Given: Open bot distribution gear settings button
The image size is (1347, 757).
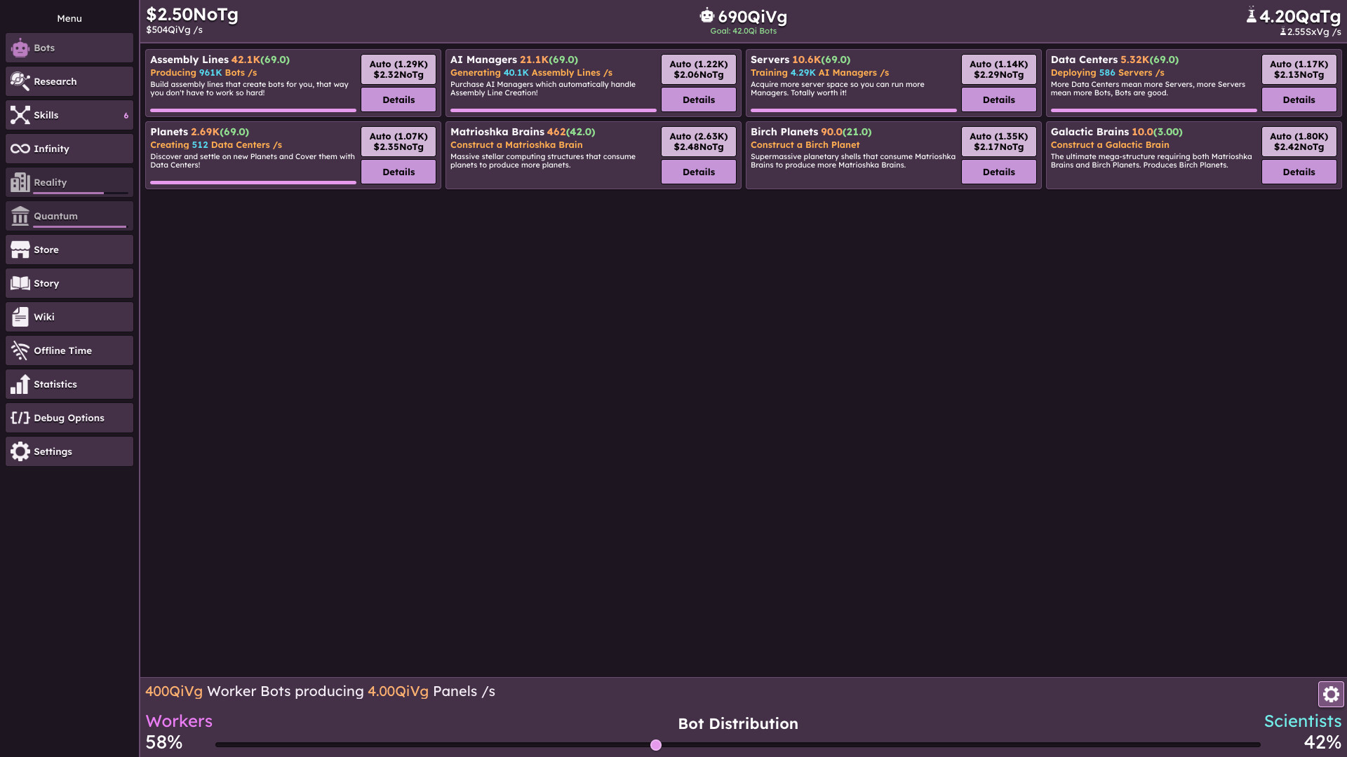Looking at the screenshot, I should coord(1331,695).
